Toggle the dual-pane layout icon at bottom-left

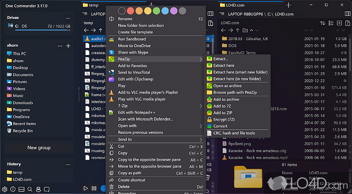21,189
